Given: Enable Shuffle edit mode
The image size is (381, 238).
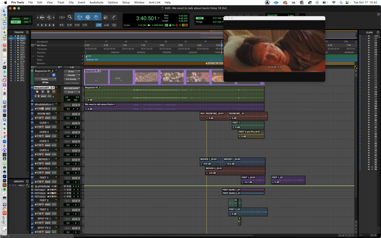Looking at the screenshot, I should coord(15,18).
